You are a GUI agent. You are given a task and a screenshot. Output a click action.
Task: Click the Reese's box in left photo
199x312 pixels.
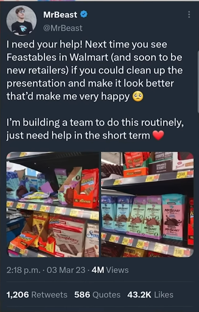86,189
